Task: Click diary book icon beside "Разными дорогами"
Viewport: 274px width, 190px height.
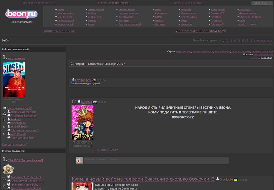Action: (x=9, y=130)
